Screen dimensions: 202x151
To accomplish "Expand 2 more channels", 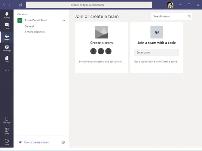I will [34, 32].
